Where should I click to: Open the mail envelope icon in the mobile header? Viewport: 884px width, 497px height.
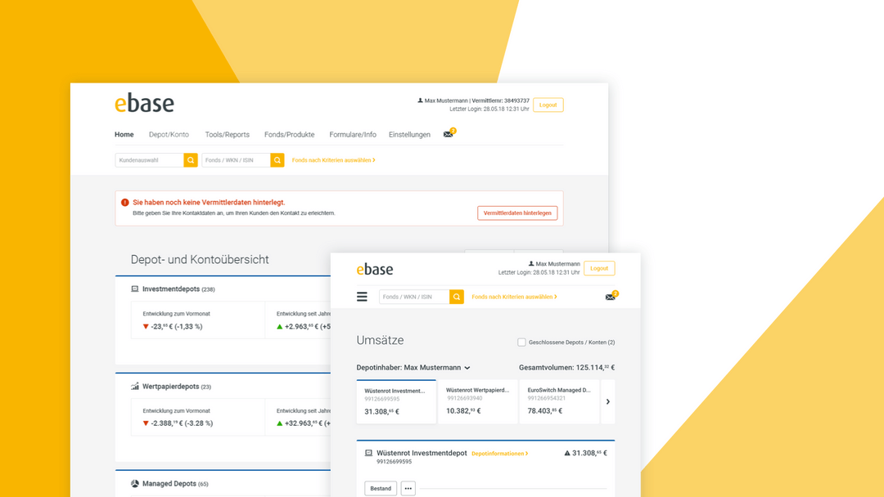pyautogui.click(x=610, y=297)
